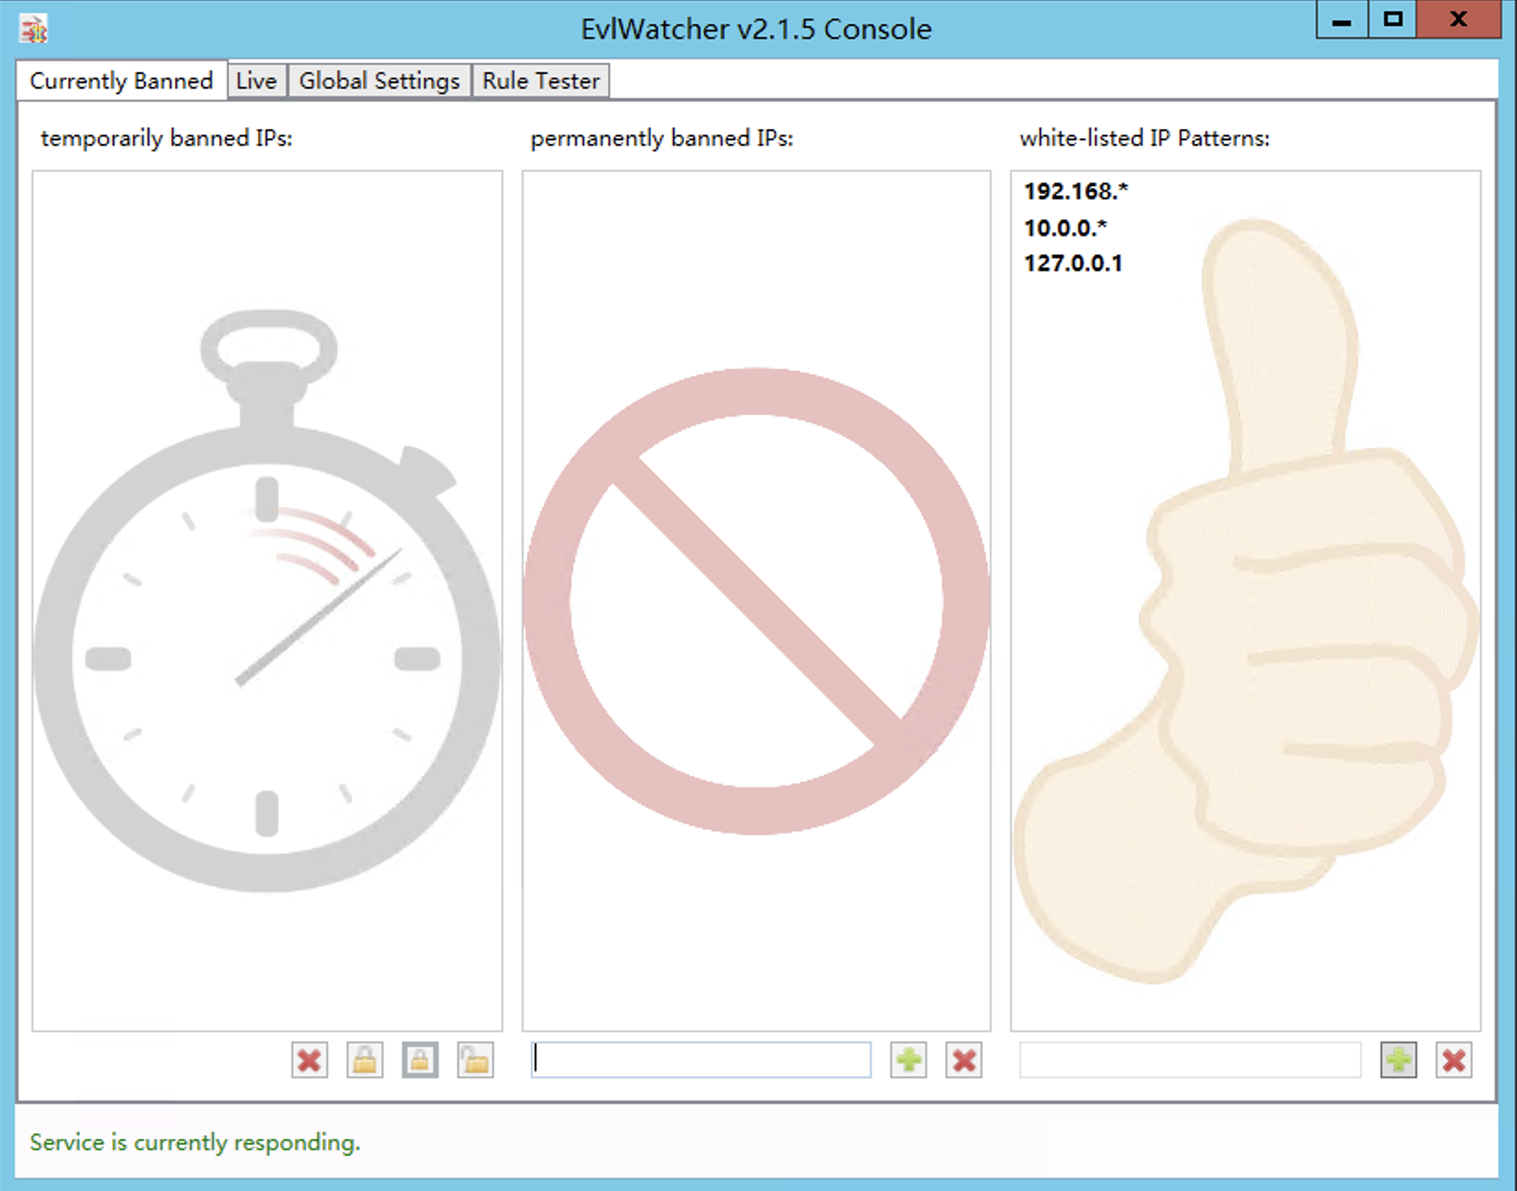1517x1191 pixels.
Task: Remove permanent ban with red X icon
Action: click(964, 1060)
